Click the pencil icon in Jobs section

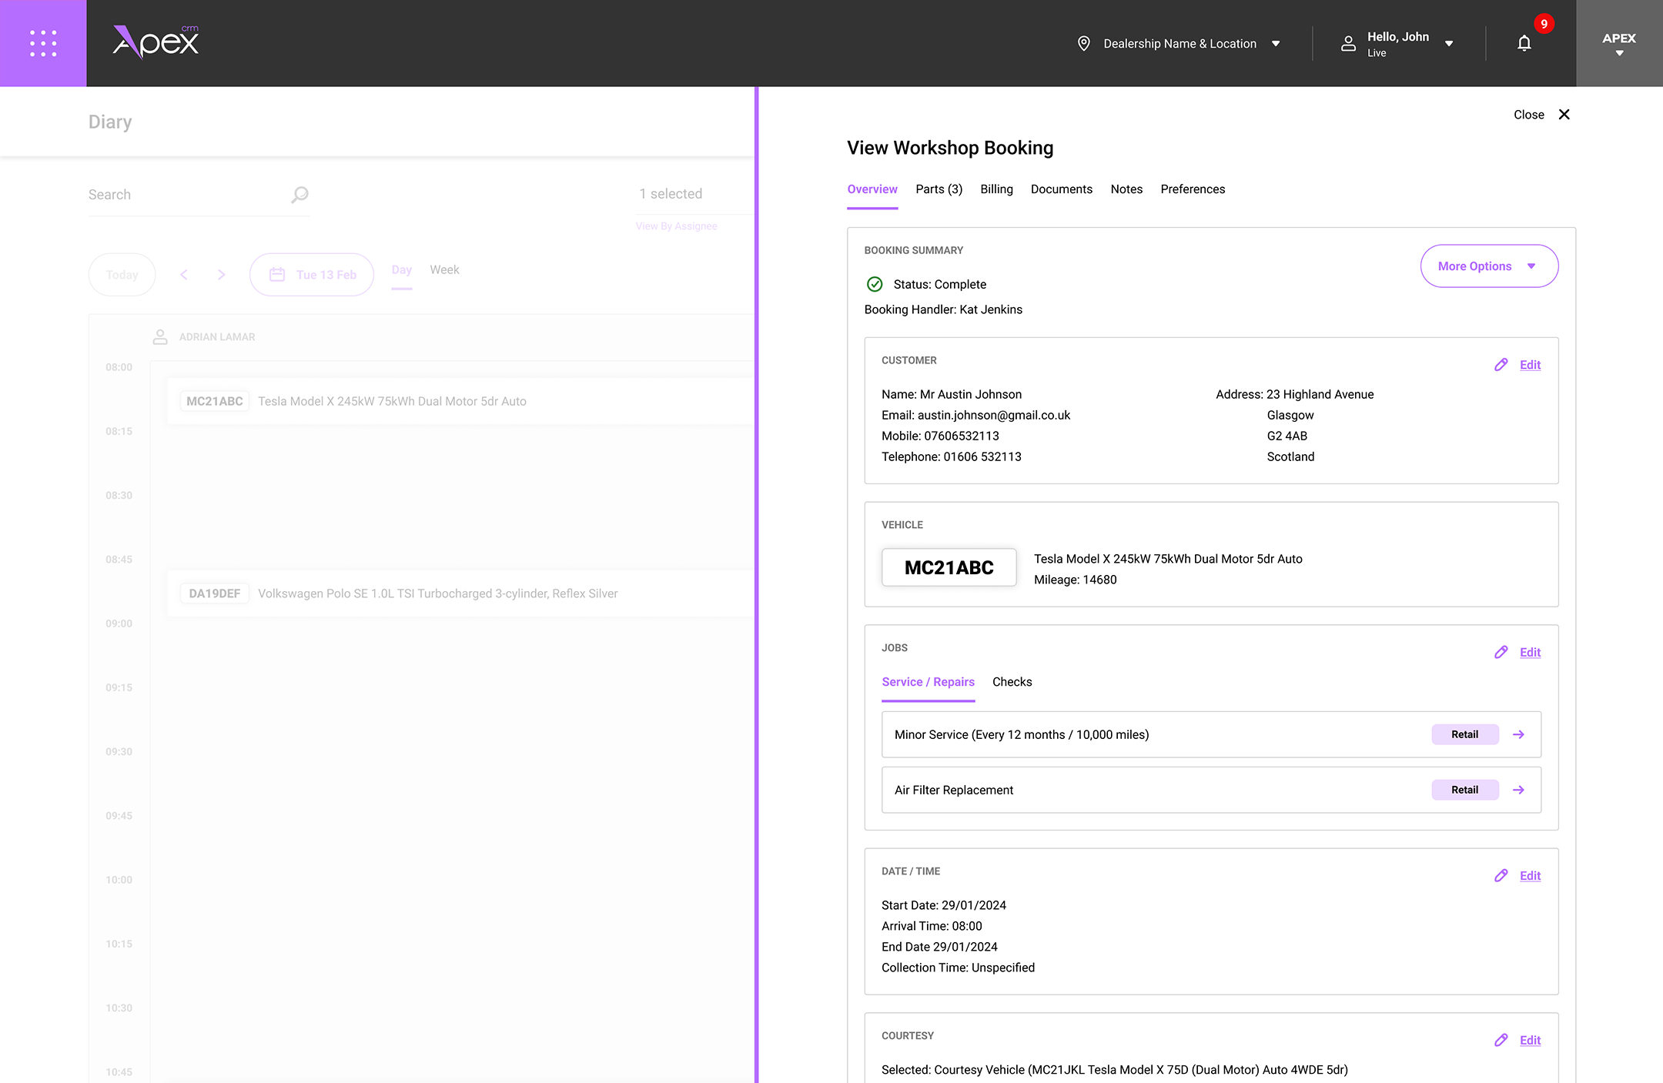(x=1501, y=652)
